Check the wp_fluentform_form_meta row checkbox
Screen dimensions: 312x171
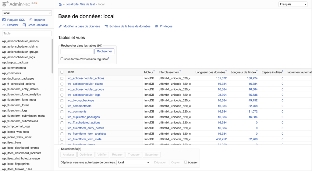[x=62, y=139]
